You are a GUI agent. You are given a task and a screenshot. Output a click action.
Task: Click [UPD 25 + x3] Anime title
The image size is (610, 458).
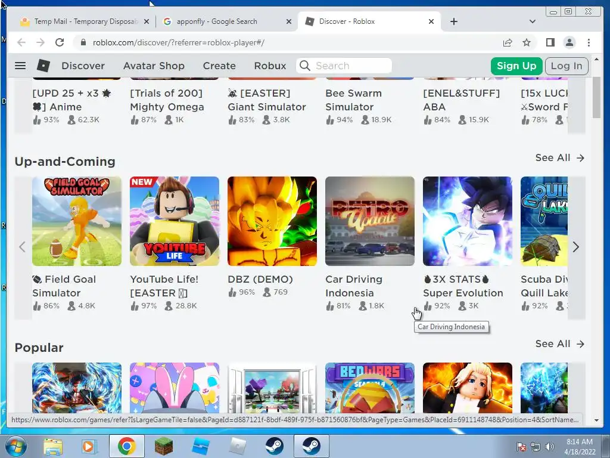[71, 100]
